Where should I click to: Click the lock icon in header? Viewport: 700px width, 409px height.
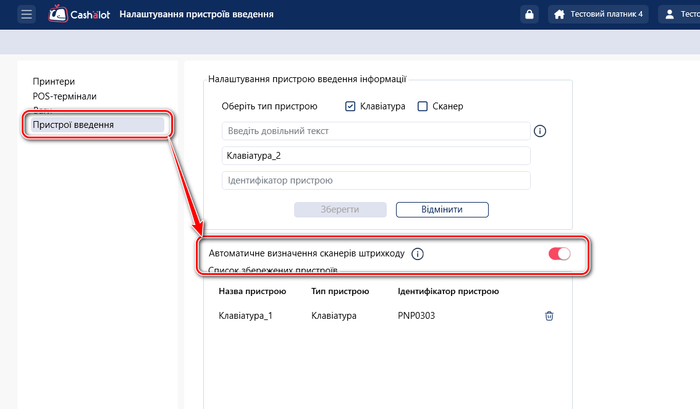point(529,14)
